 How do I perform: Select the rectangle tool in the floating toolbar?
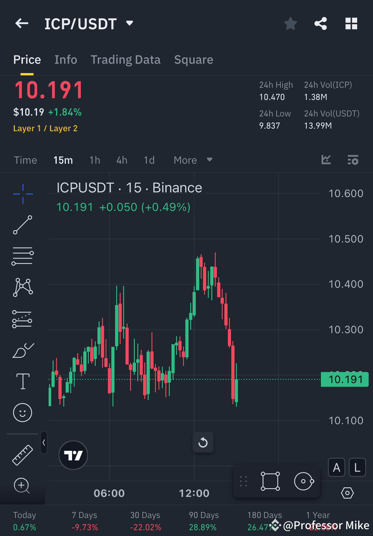click(x=269, y=481)
